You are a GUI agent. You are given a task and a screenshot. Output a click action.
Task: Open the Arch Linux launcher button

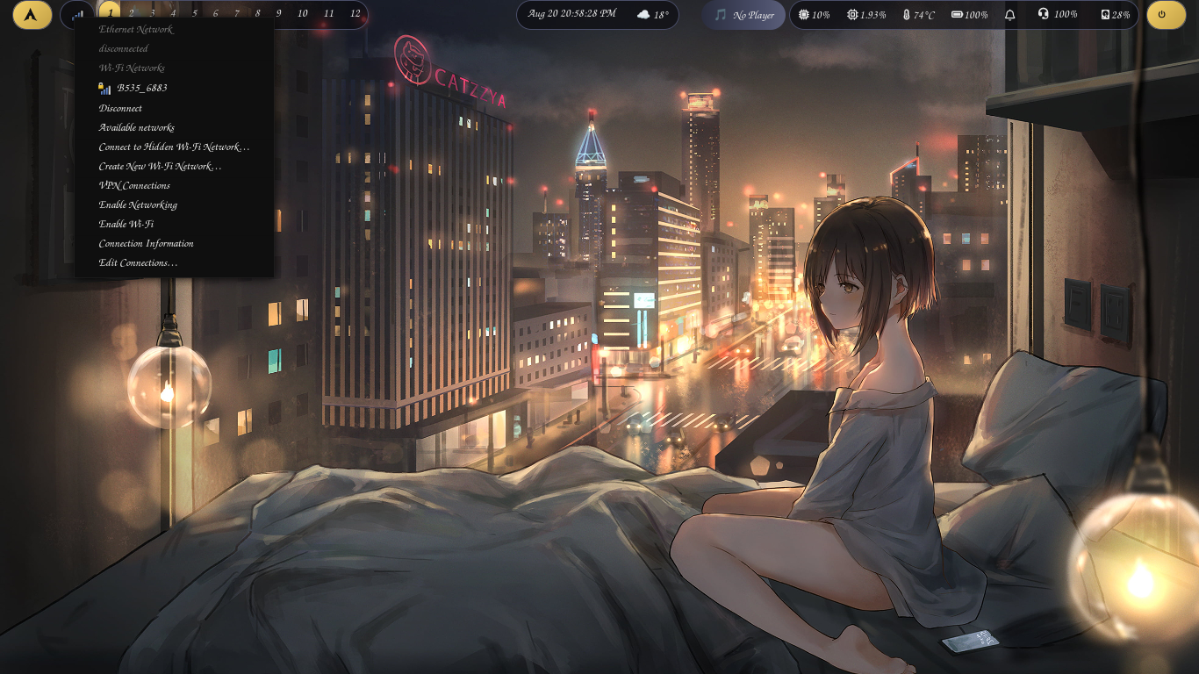[x=32, y=15]
